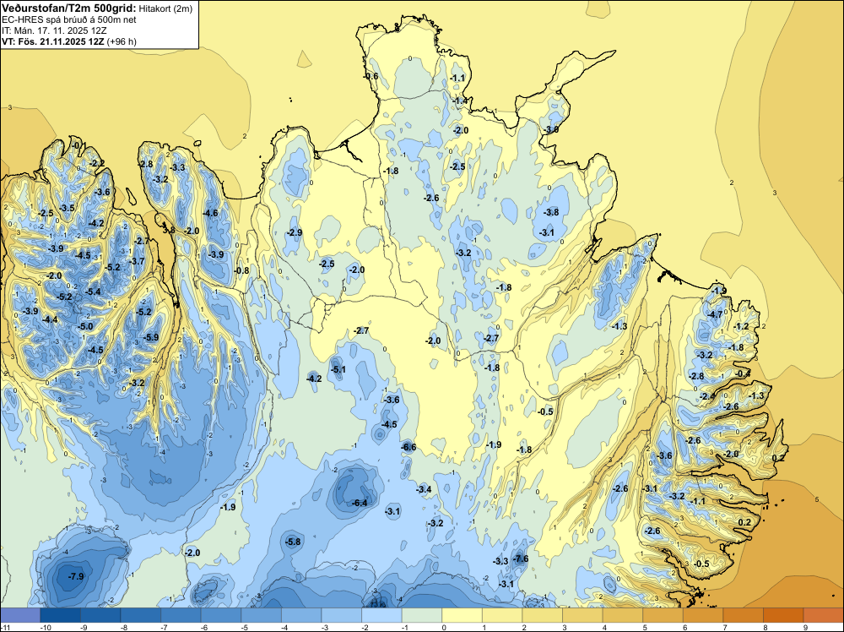
Task: Click the -6.6 temperature label
Action: point(408,447)
